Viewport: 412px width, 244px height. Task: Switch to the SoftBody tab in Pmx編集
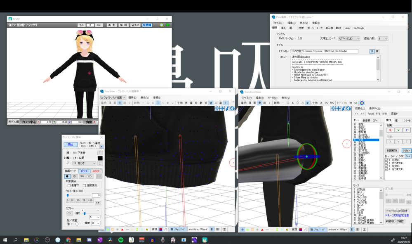[359, 28]
